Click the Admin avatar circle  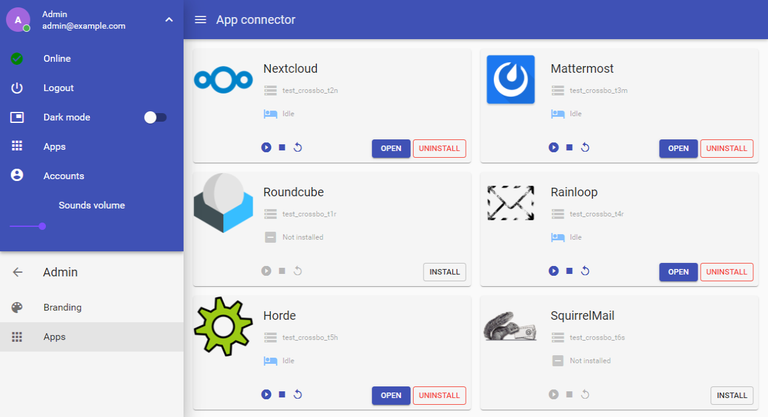(x=18, y=20)
